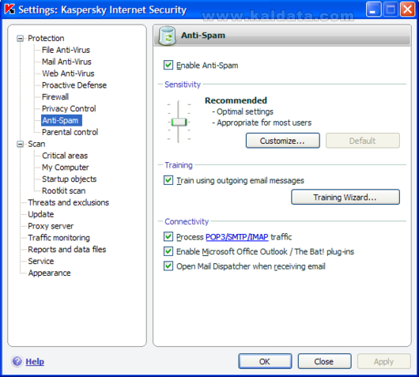Click the Help question mark icon
This screenshot has width=419, height=377.
17,361
